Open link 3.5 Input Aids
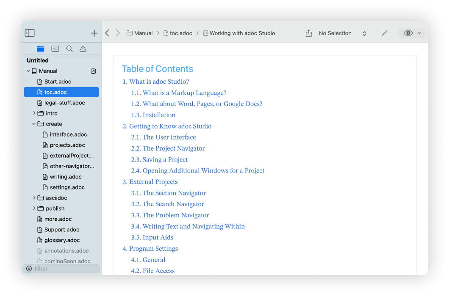449x296 pixels. (152, 238)
